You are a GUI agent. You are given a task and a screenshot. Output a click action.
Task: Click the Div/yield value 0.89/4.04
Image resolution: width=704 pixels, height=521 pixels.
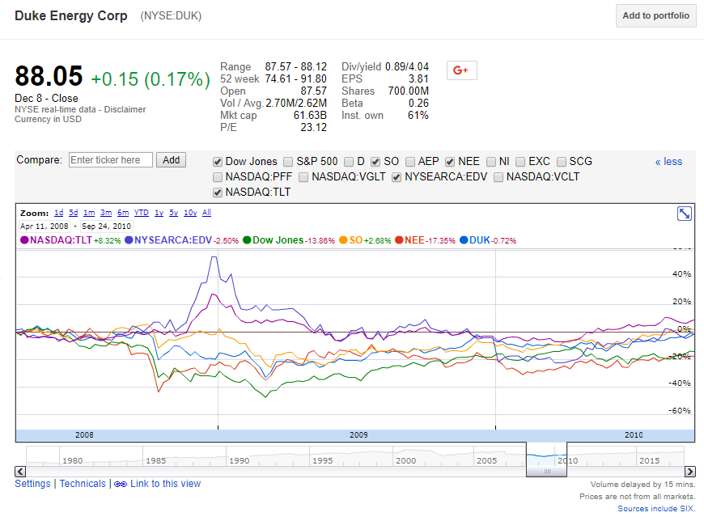tap(407, 67)
